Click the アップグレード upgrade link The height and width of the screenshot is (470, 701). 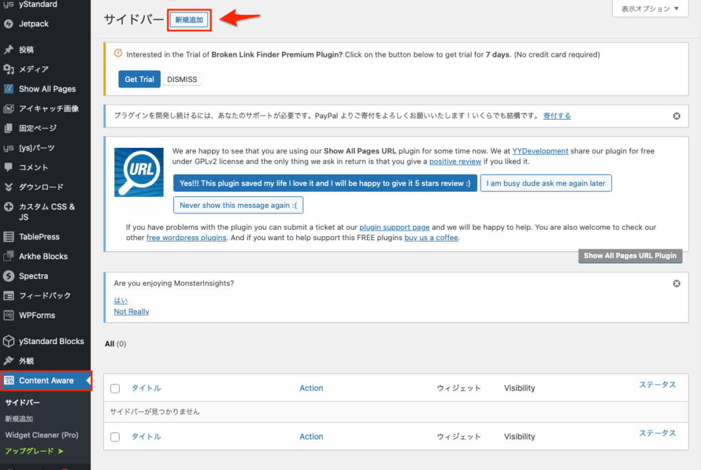[x=34, y=452]
